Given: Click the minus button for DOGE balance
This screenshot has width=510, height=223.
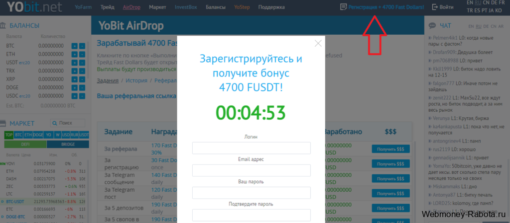Looking at the screenshot, I should [82, 88].
